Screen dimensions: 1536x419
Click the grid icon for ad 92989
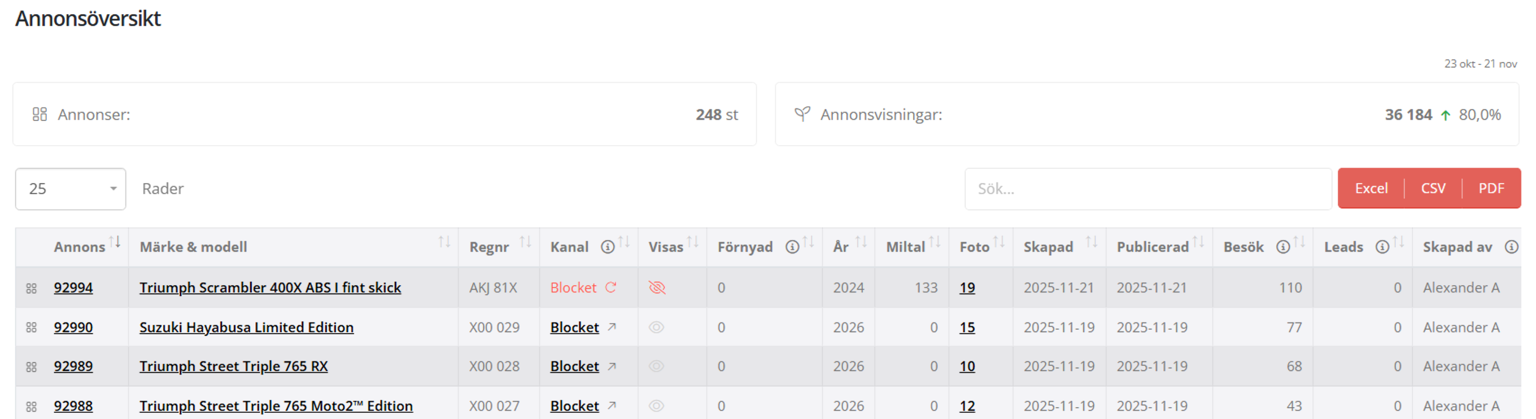[x=32, y=366]
